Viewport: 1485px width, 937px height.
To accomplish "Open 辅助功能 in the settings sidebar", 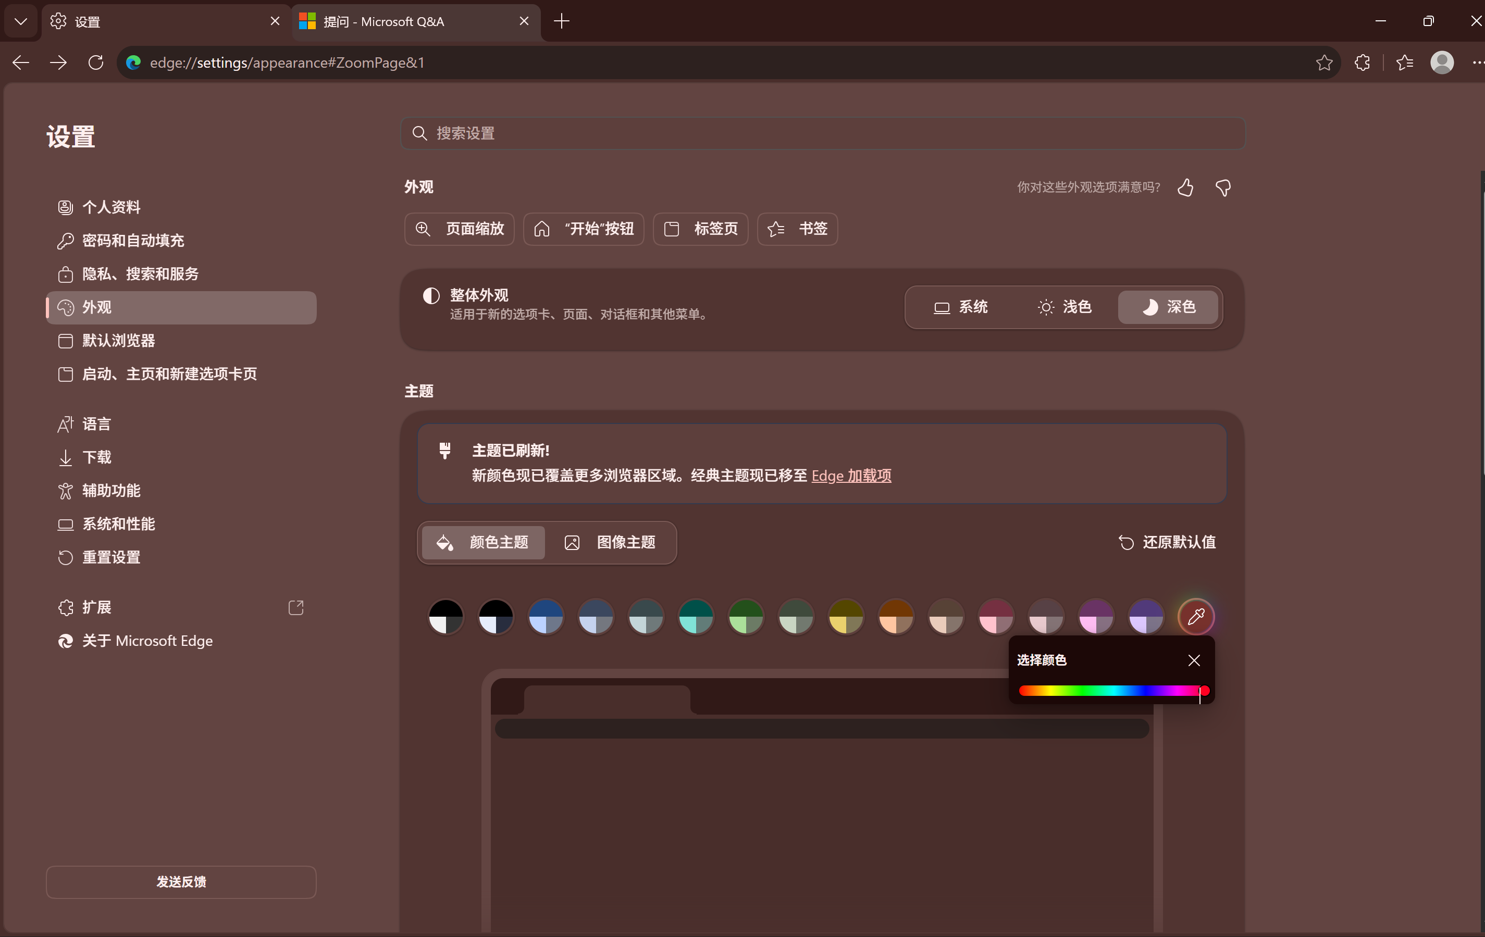I will click(181, 491).
